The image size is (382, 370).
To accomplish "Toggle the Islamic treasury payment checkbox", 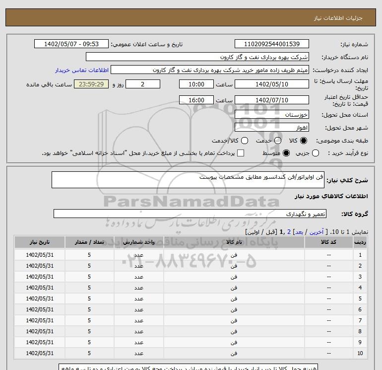I will click(x=241, y=153).
